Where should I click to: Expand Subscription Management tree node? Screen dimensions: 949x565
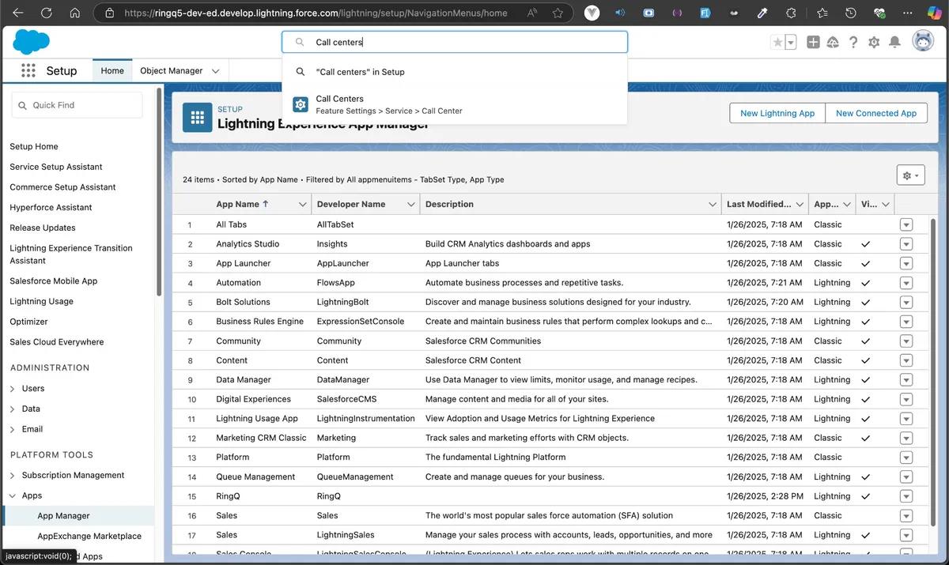tap(13, 476)
